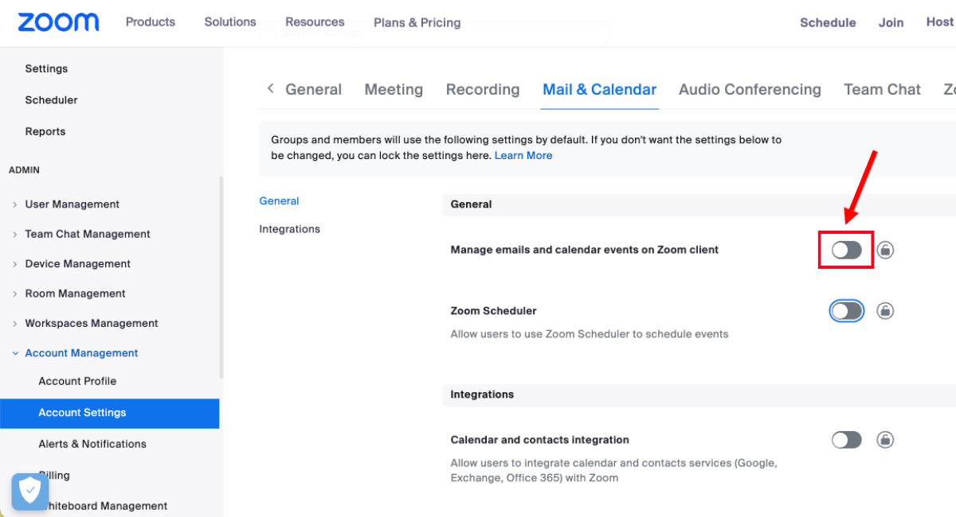The height and width of the screenshot is (517, 956).
Task: Select Account Settings in sidebar
Action: [109, 413]
